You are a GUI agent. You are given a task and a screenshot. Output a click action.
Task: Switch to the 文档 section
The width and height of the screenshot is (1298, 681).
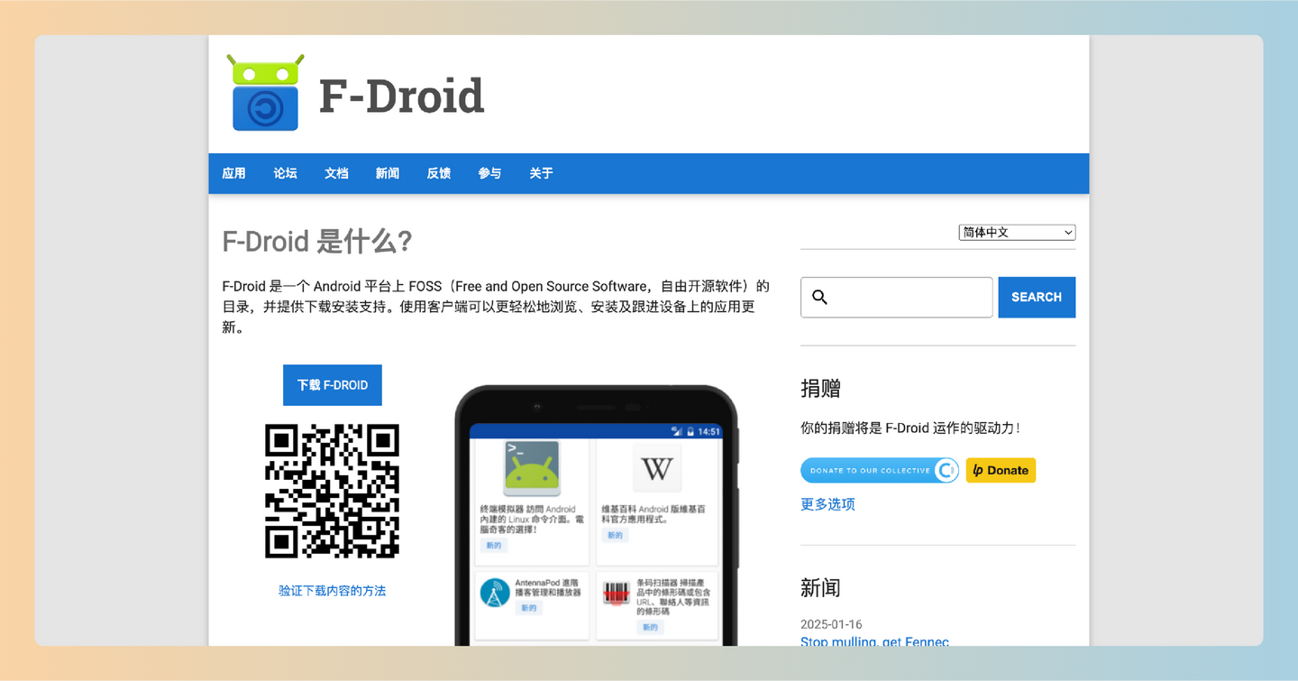(x=336, y=173)
